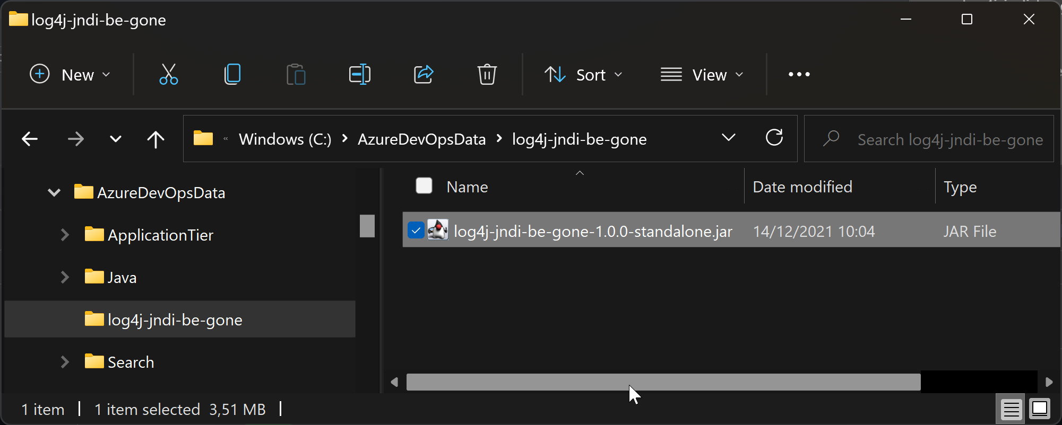Screen dimensions: 1062x425
Task: Click log4j-jndi-be-gone breadcrumb in address bar
Action: pyautogui.click(x=580, y=139)
